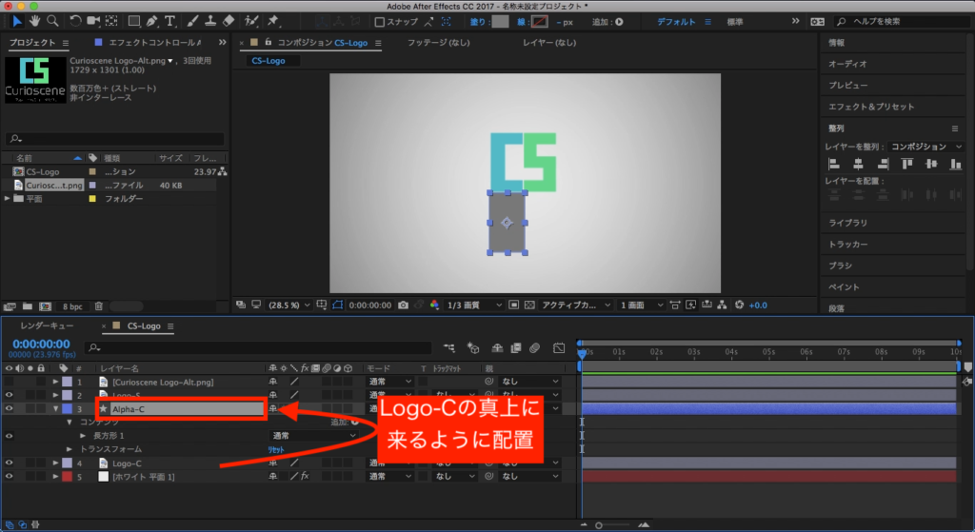975x532 pixels.
Task: Click trash icon in Project panel
Action: click(x=99, y=306)
